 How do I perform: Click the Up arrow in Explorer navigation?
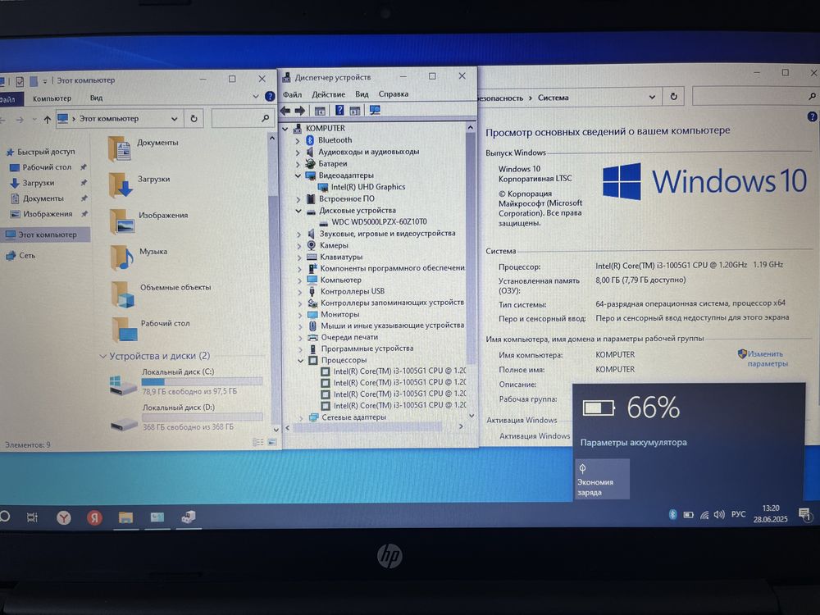47,120
